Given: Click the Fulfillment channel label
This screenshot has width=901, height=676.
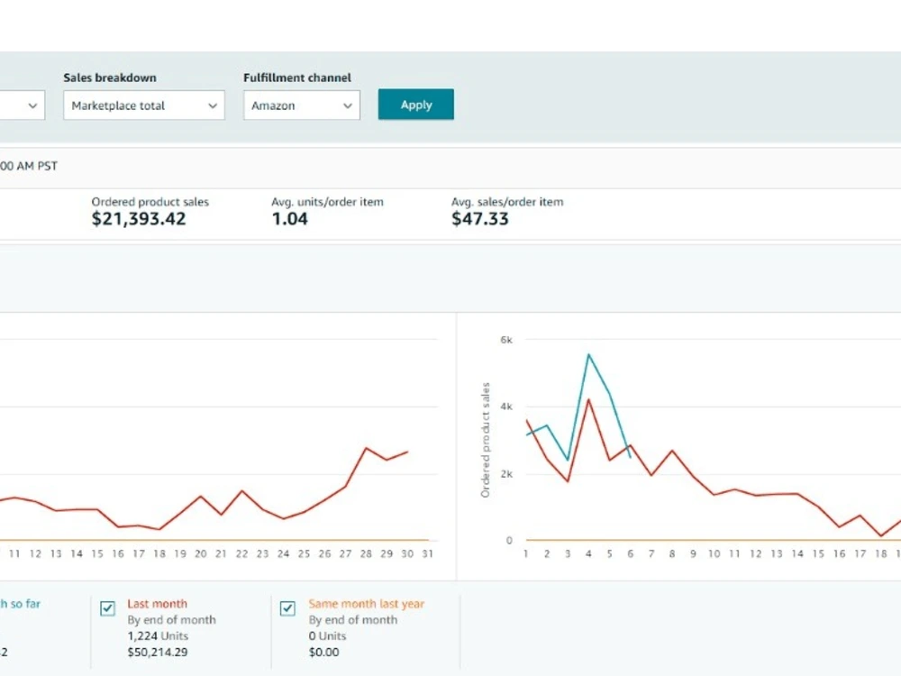Looking at the screenshot, I should tap(297, 78).
